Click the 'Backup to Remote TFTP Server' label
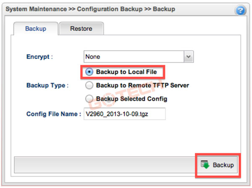Image resolution: width=252 pixels, height=188 pixels. tap(142, 86)
